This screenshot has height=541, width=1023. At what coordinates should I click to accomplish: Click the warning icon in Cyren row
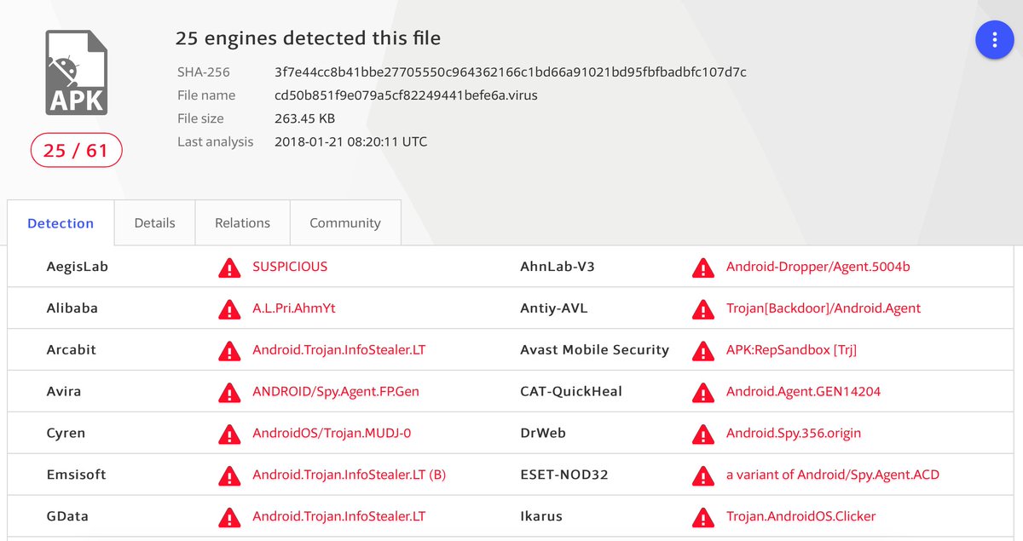[229, 435]
